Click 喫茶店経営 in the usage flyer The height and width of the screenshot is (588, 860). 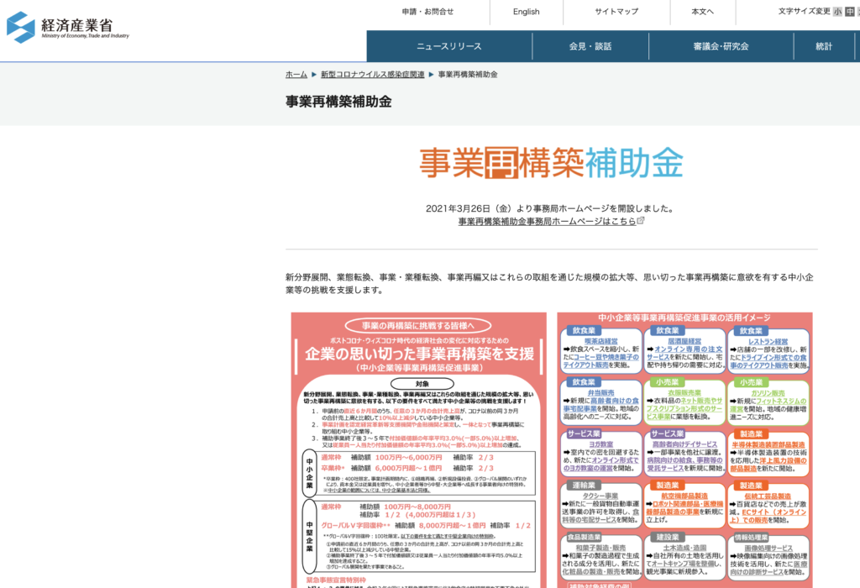click(600, 341)
